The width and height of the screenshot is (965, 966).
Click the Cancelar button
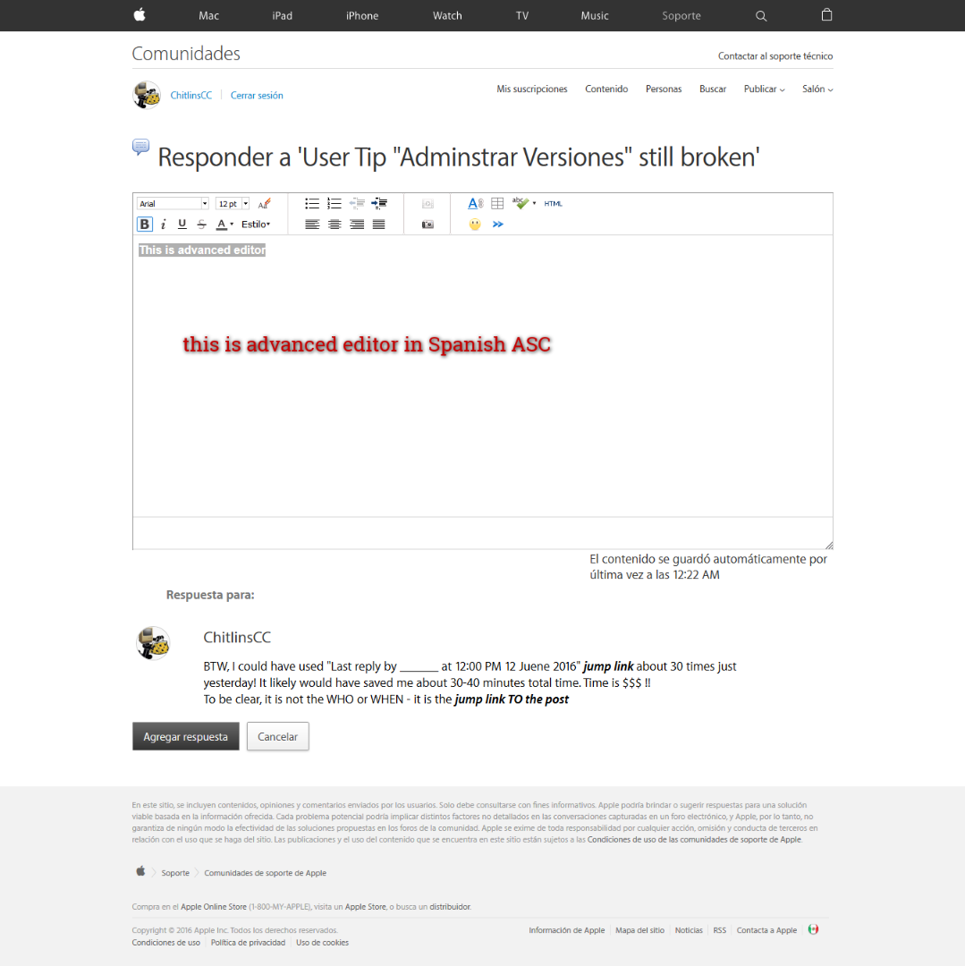click(x=278, y=736)
